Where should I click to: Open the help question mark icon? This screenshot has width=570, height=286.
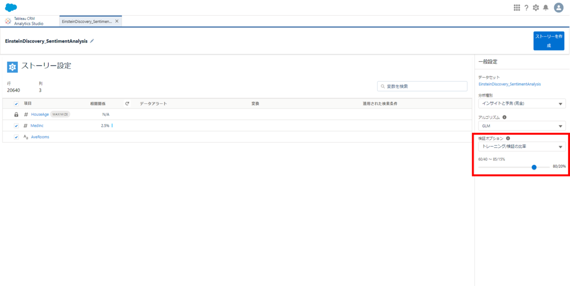tap(526, 8)
